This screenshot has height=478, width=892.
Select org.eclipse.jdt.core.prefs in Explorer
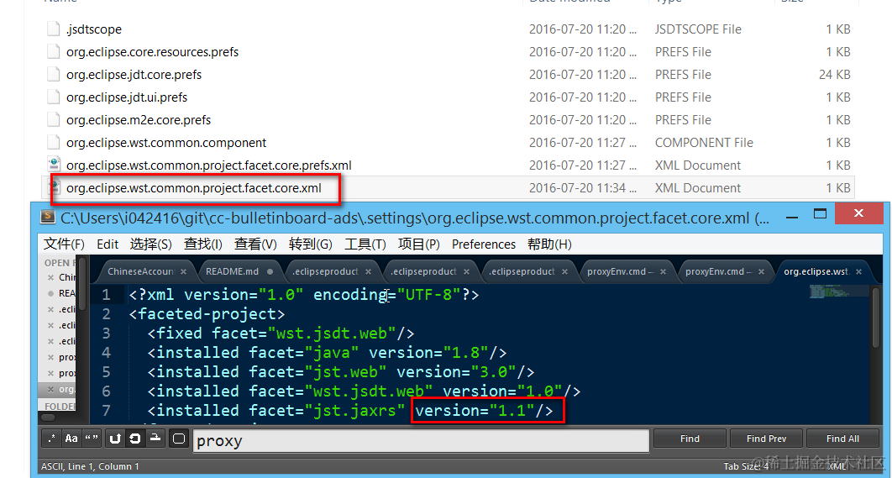(134, 75)
